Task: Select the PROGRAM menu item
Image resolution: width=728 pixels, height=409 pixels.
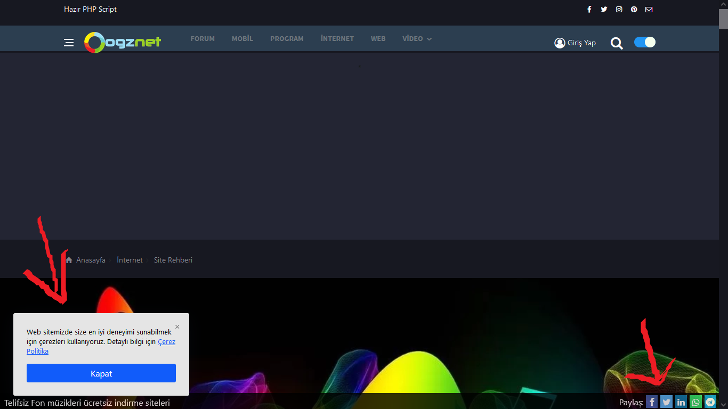Action: 287,38
